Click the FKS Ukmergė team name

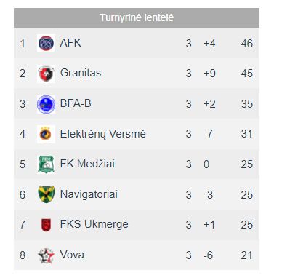coord(94,224)
